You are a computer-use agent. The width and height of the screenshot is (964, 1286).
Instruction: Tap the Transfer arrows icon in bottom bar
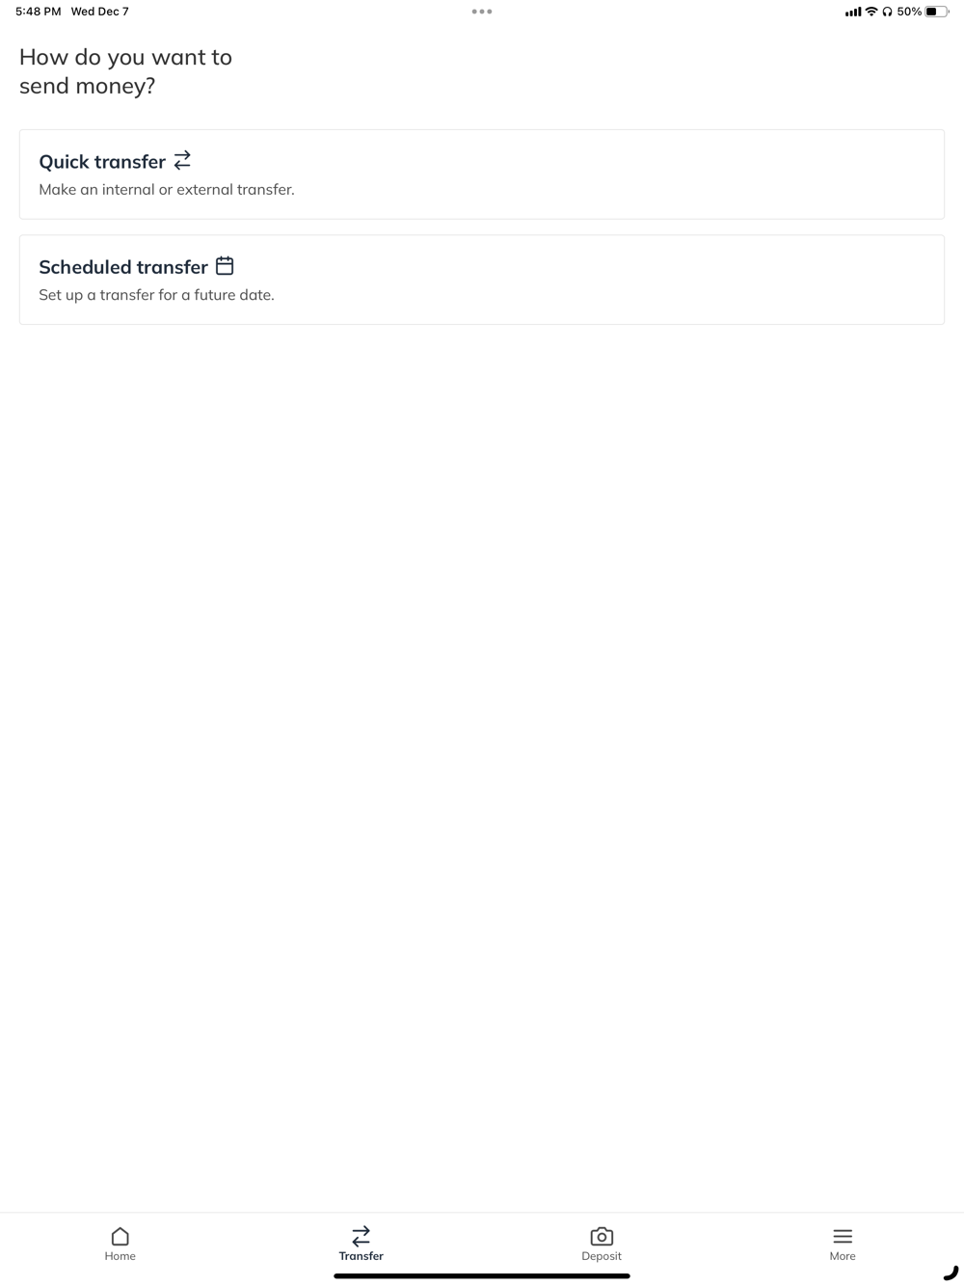coord(361,1236)
